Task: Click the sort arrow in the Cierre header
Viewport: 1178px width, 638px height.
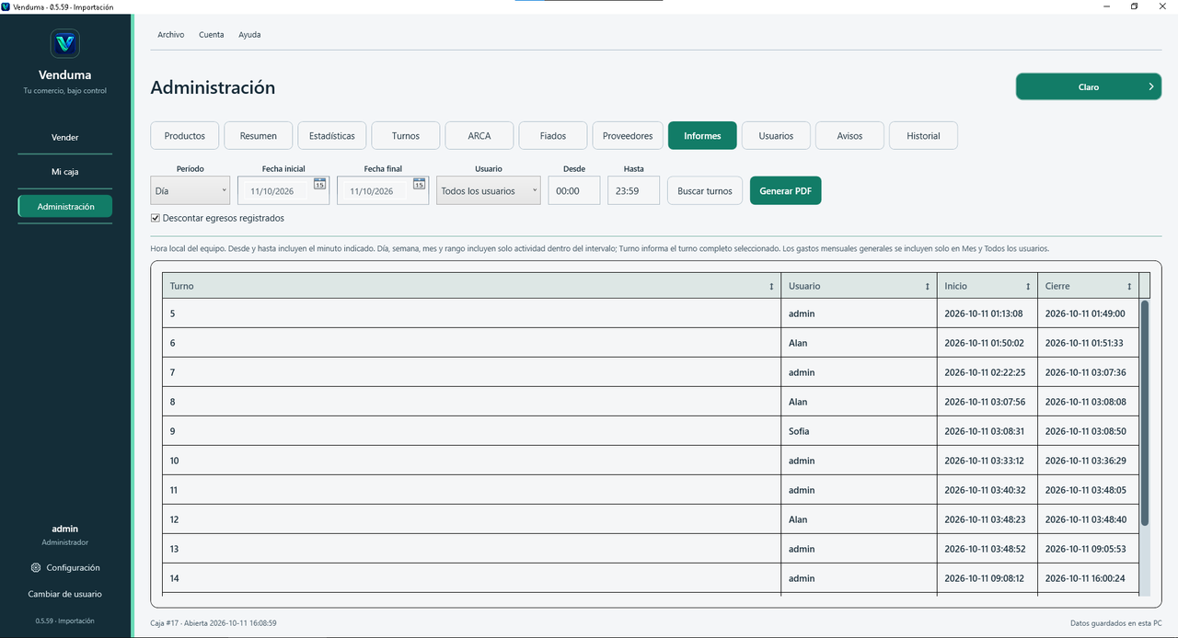Action: tap(1129, 287)
